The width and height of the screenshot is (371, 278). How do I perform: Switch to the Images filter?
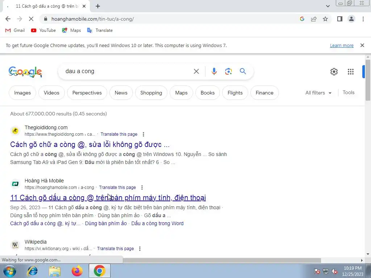coord(22,93)
